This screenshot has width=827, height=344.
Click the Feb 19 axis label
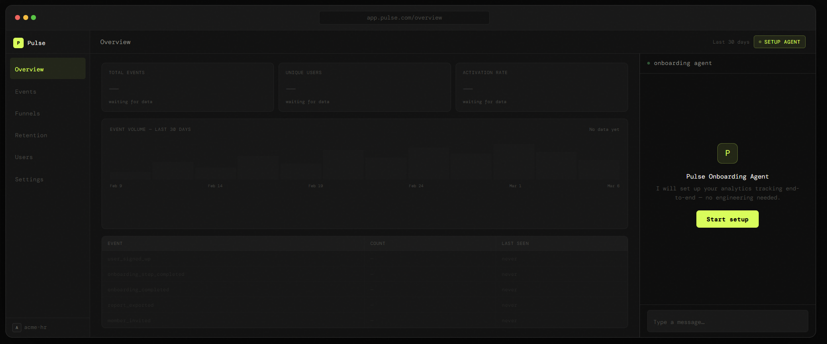tap(316, 186)
